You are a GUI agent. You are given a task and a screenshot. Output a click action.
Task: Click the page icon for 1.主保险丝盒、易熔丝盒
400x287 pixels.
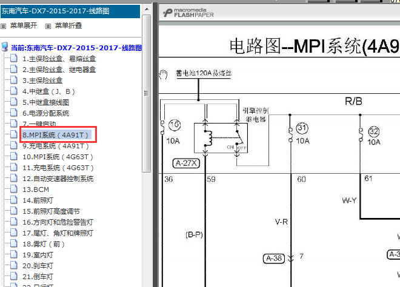pos(14,58)
